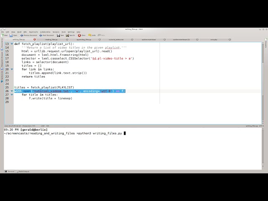Viewport: 268px width, 201px height.
Task: Click the highlighted 'with open' line 26
Action: pyautogui.click(x=70, y=91)
